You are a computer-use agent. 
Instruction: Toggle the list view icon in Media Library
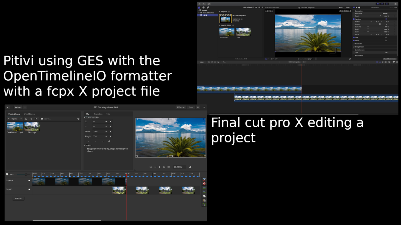(x=37, y=119)
